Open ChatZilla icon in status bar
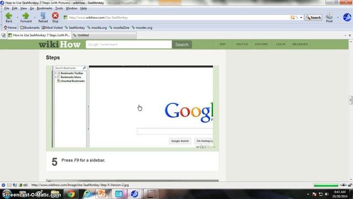 click(25, 185)
